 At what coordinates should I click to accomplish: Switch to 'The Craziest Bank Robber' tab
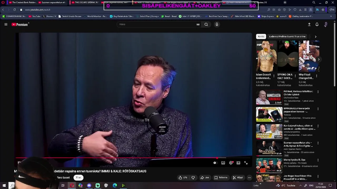[x=22, y=2]
